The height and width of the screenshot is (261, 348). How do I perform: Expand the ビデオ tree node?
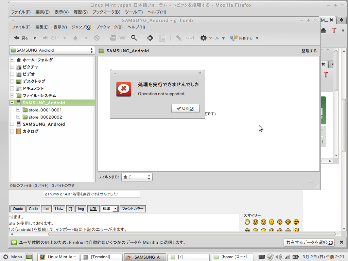click(x=12, y=74)
